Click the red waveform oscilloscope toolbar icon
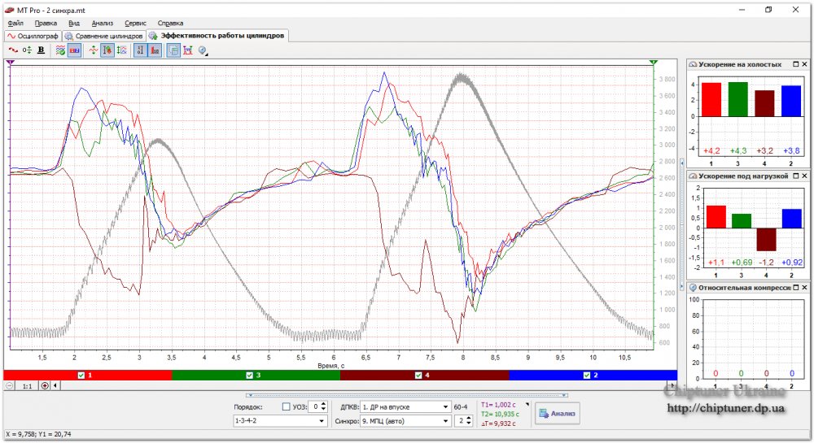The height and width of the screenshot is (443, 814). point(13,50)
